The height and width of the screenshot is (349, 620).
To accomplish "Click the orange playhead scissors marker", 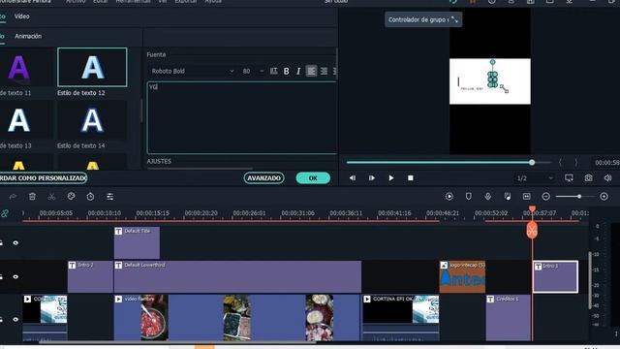I will coord(532,231).
